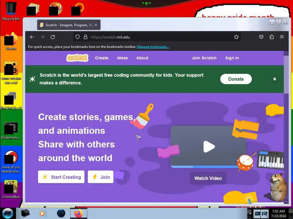Click the sparkle icon in donation banner
This screenshot has width=293, height=219.
tap(32, 79)
